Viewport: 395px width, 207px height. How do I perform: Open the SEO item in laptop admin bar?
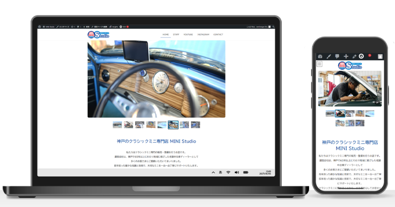[124, 27]
